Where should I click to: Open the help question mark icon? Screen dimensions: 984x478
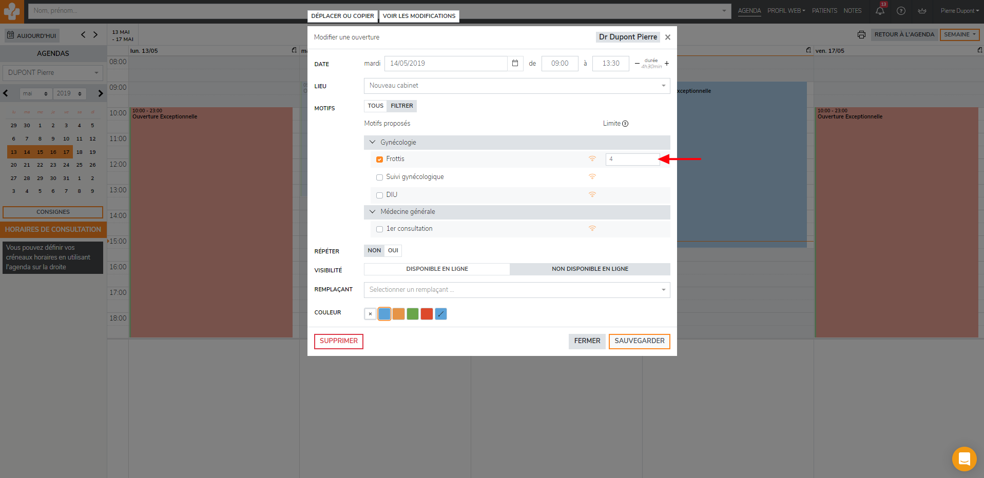[901, 11]
